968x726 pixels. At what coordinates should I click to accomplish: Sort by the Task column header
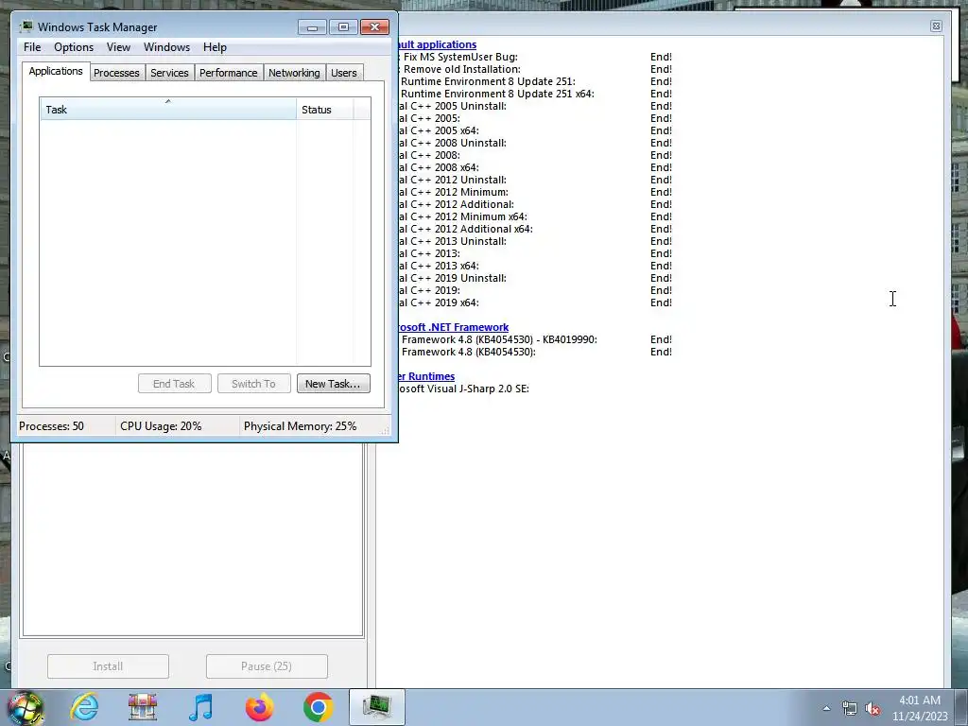(168, 110)
